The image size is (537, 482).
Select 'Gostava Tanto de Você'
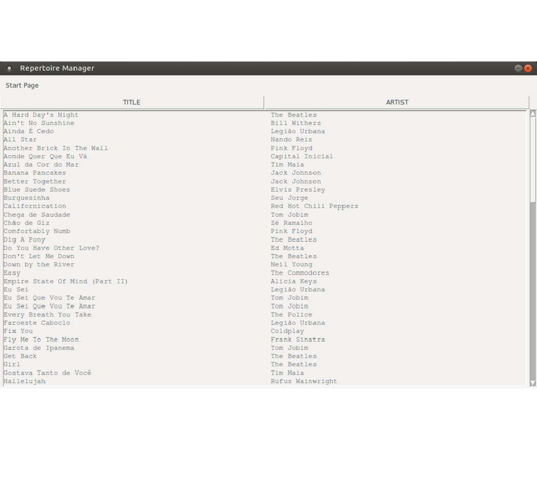click(48, 372)
